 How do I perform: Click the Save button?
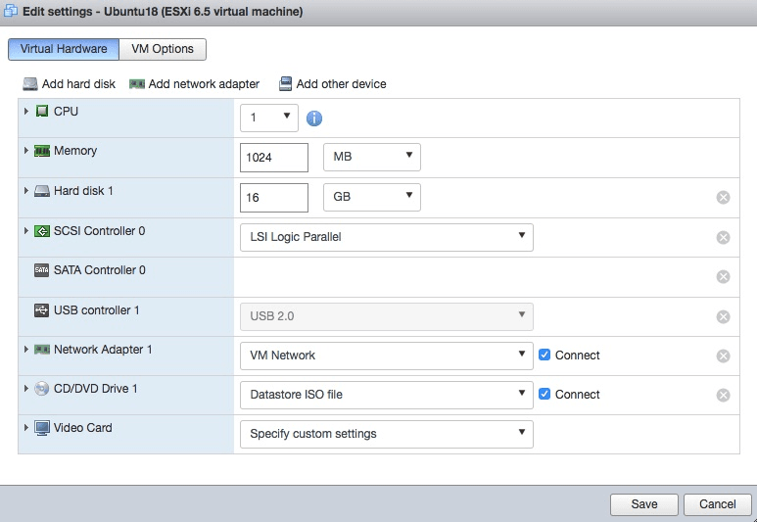click(643, 504)
